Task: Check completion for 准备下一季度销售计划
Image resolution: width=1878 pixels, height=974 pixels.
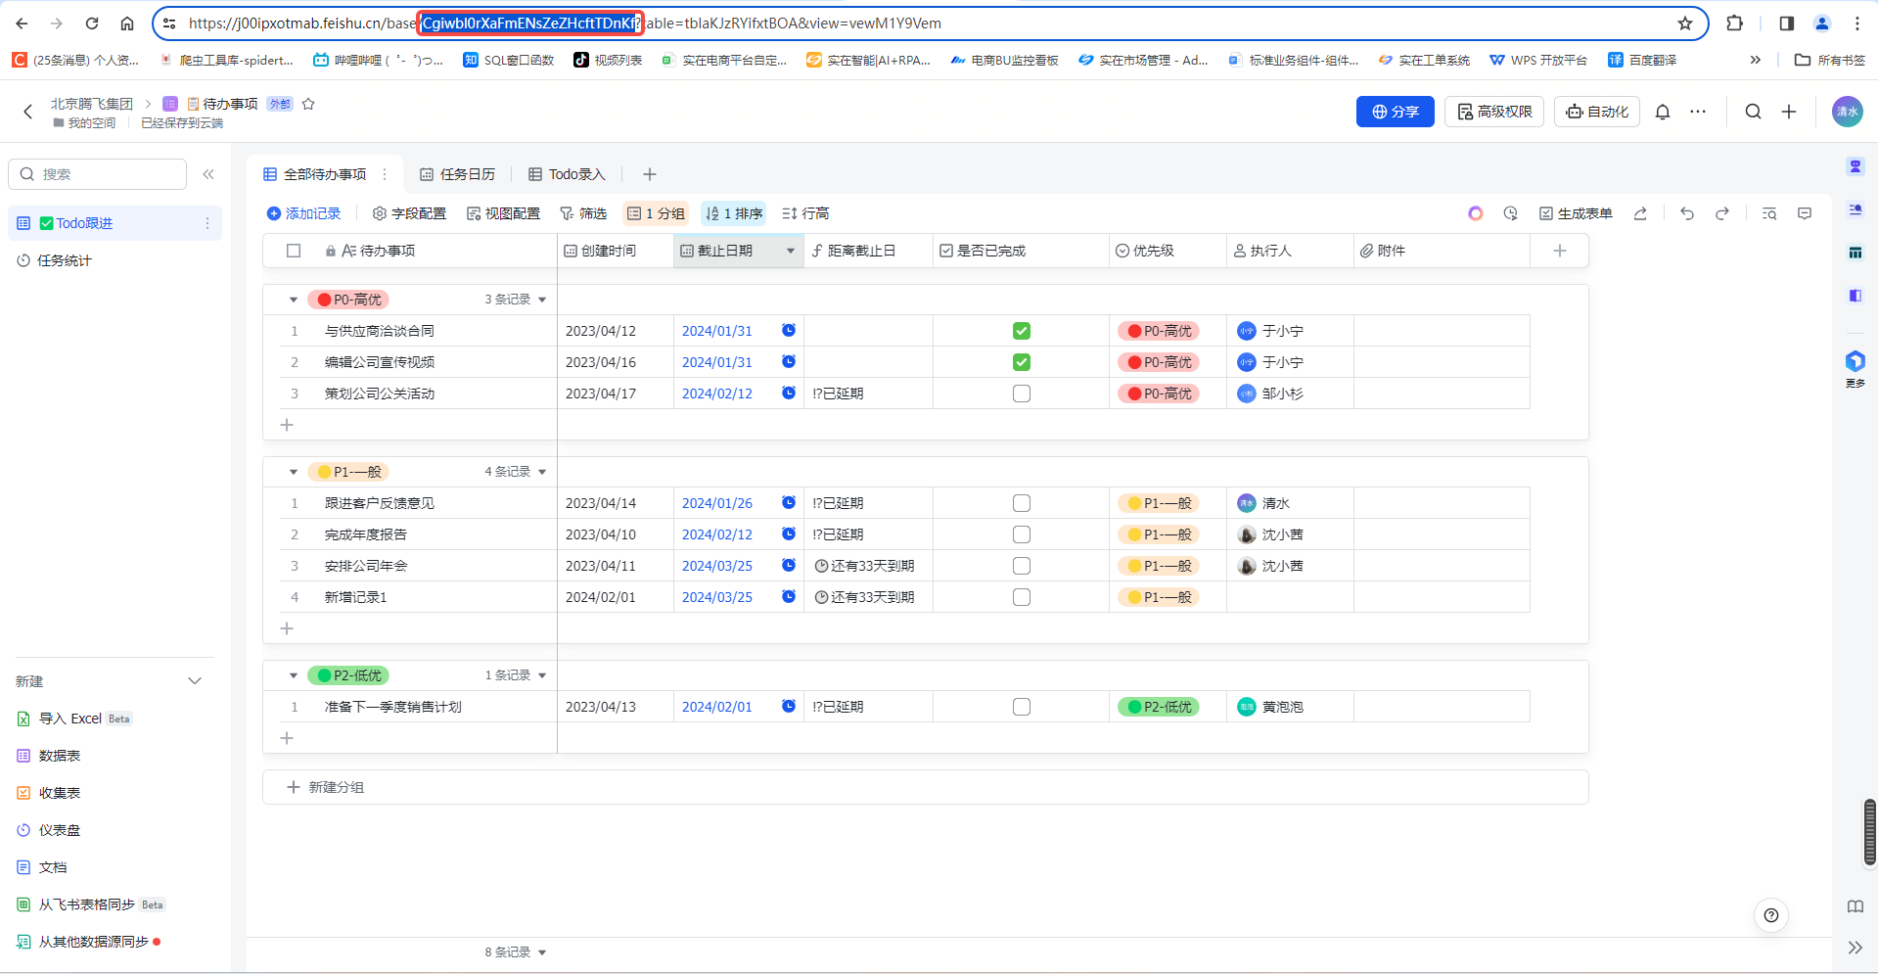Action: click(1022, 707)
